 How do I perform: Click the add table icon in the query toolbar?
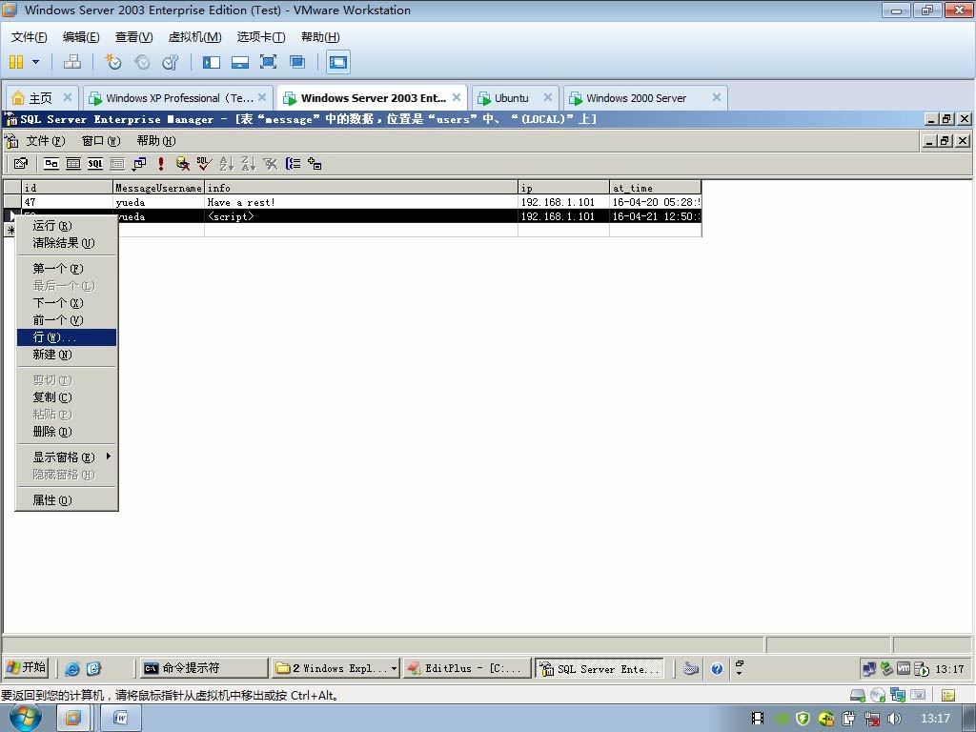pyautogui.click(x=315, y=164)
